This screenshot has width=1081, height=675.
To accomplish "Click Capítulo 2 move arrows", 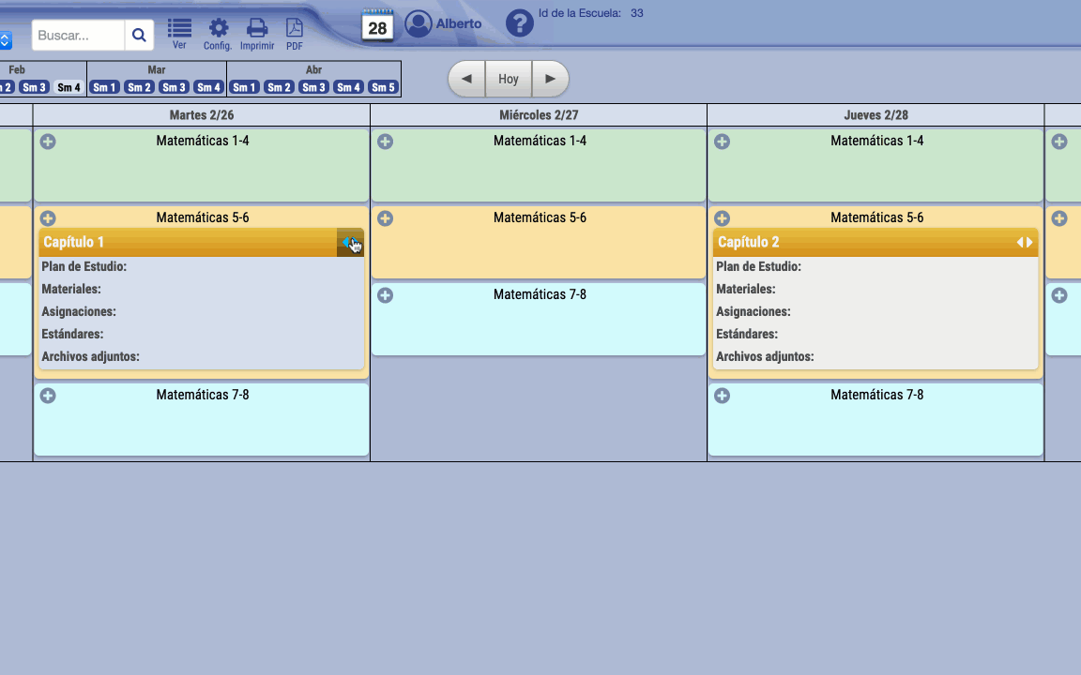I will 1025,243.
